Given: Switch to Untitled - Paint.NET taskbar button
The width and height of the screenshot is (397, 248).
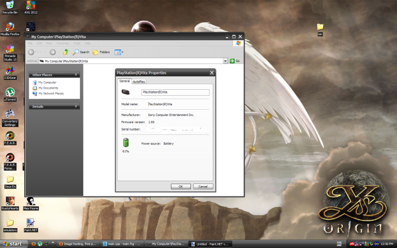Looking at the screenshot, I should (x=210, y=244).
